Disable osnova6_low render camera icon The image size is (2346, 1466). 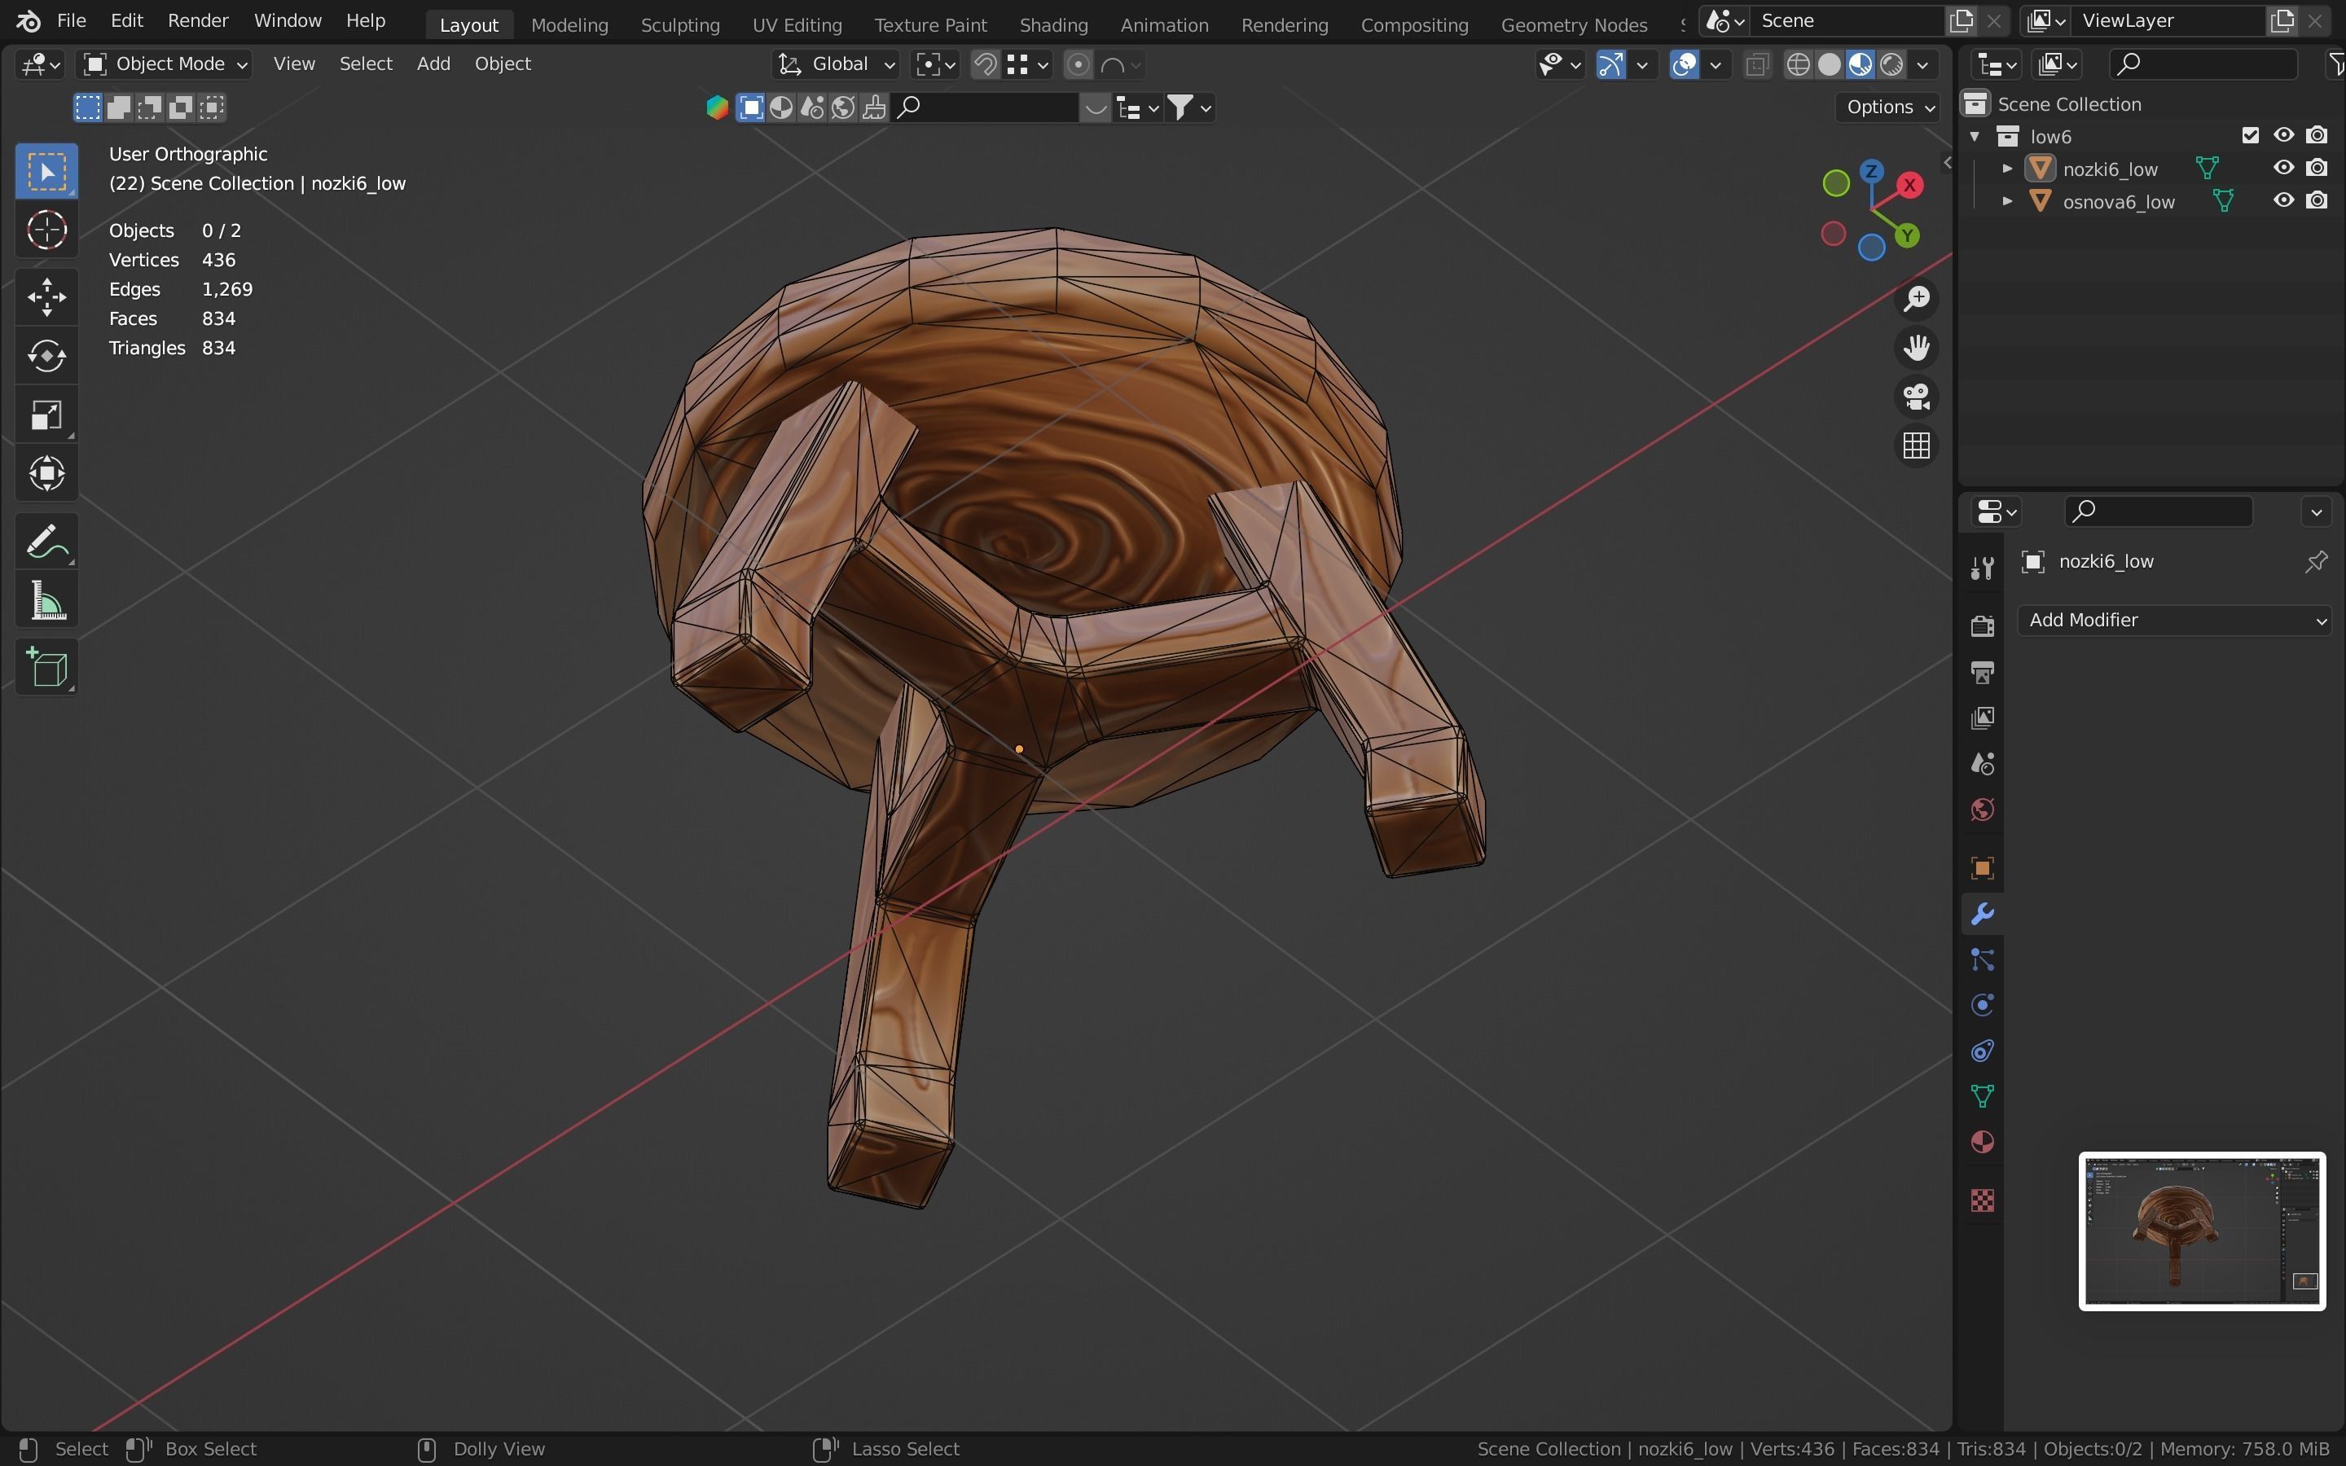pyautogui.click(x=2317, y=200)
